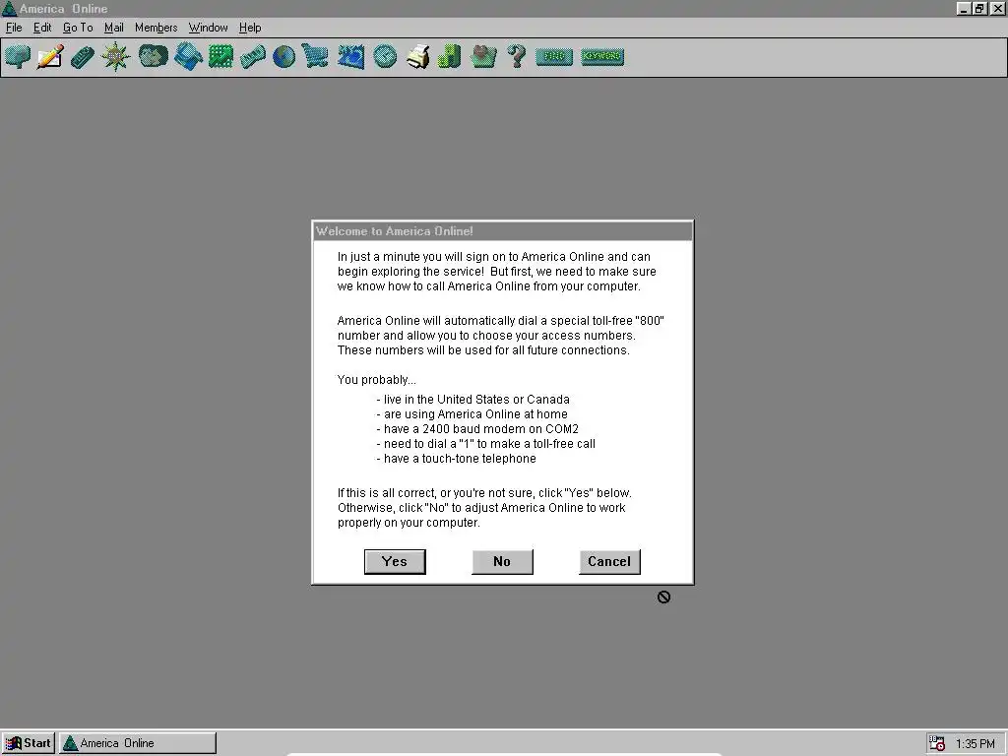Click the system tray scheduler icon

point(937,743)
